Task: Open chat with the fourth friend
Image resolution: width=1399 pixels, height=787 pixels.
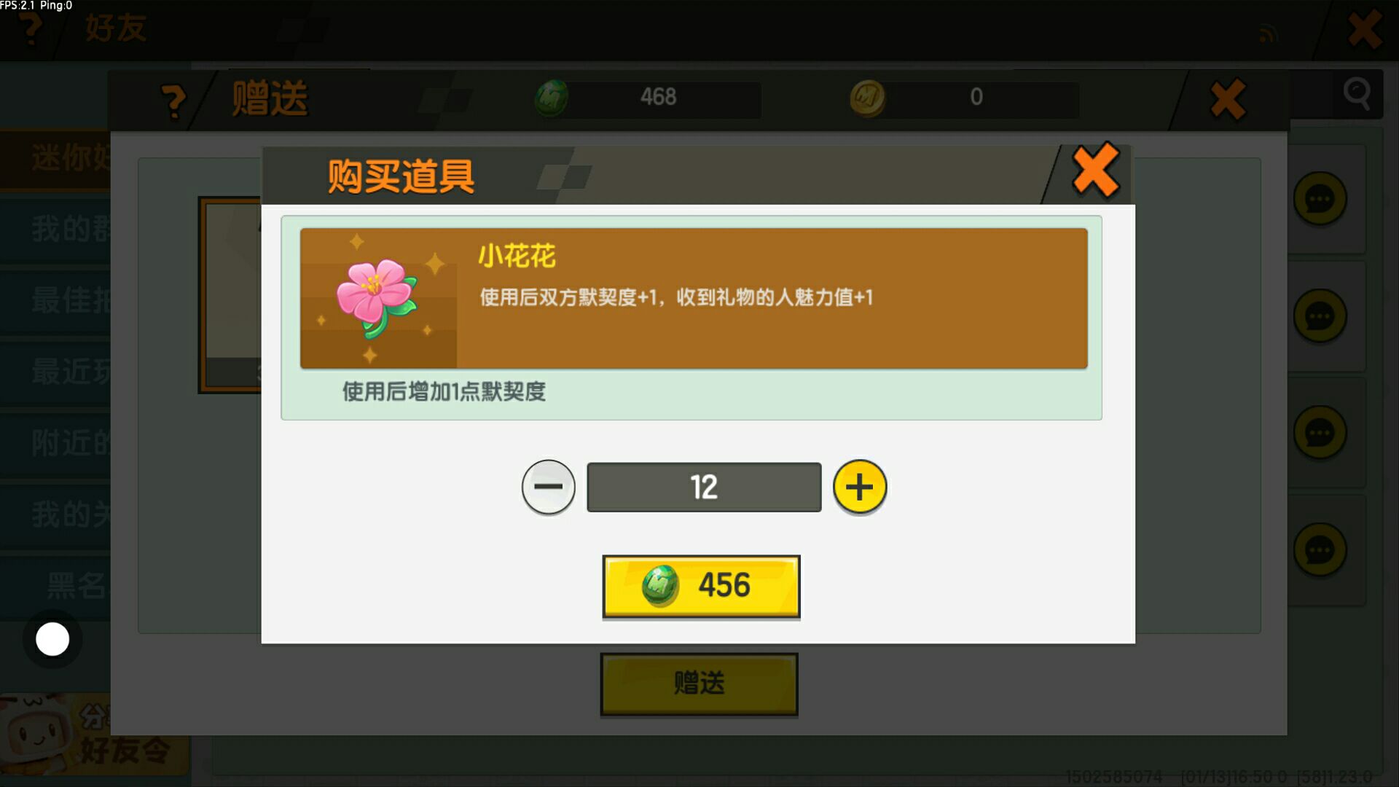Action: tap(1320, 549)
